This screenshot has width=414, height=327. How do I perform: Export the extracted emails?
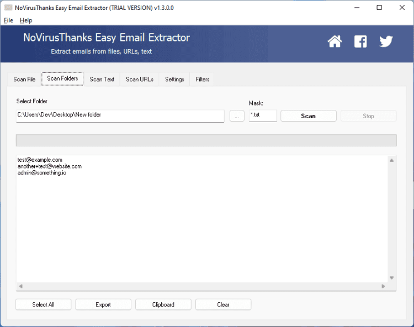tap(103, 304)
